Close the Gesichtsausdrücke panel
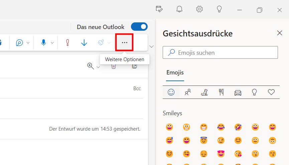The height and width of the screenshot is (165, 289). [x=280, y=33]
